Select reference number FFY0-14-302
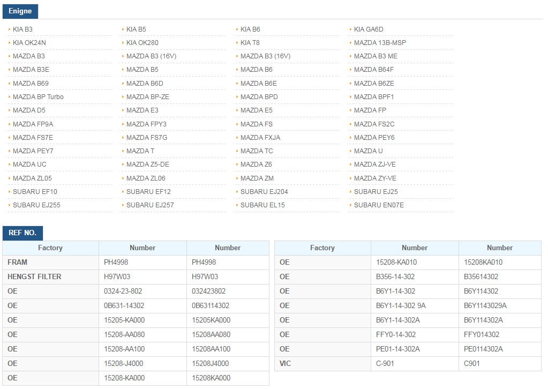The height and width of the screenshot is (389, 548). [396, 334]
